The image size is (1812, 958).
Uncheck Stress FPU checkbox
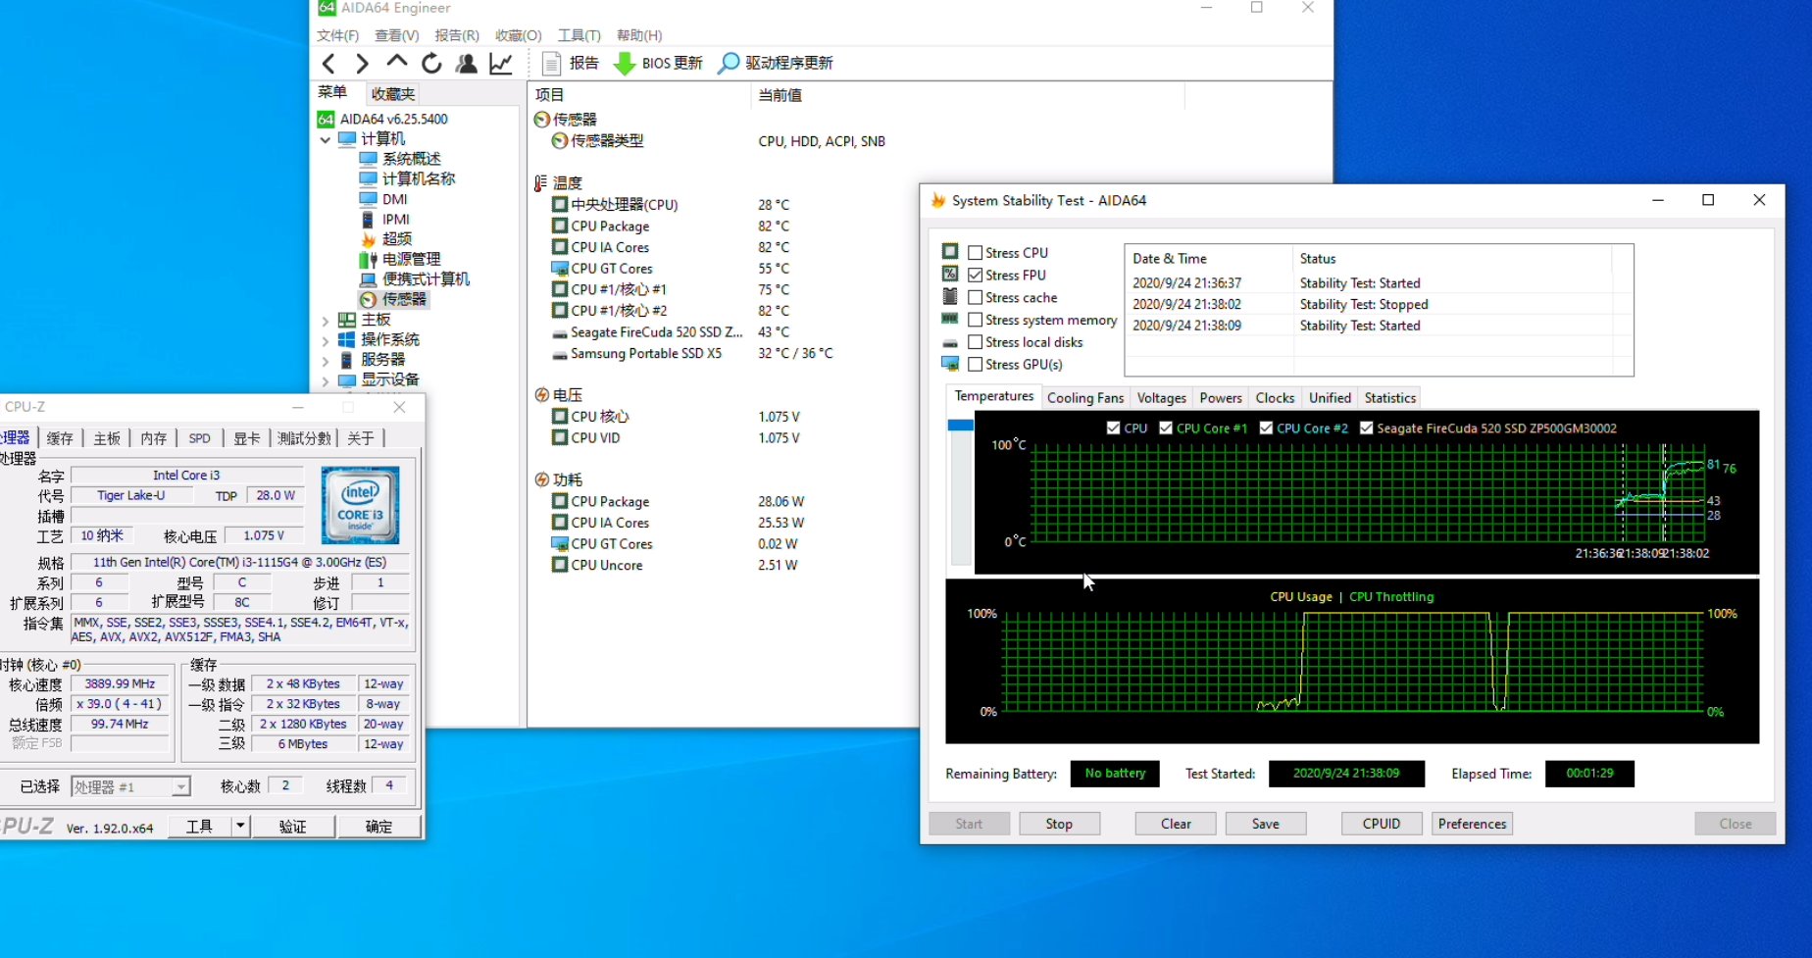click(x=976, y=276)
